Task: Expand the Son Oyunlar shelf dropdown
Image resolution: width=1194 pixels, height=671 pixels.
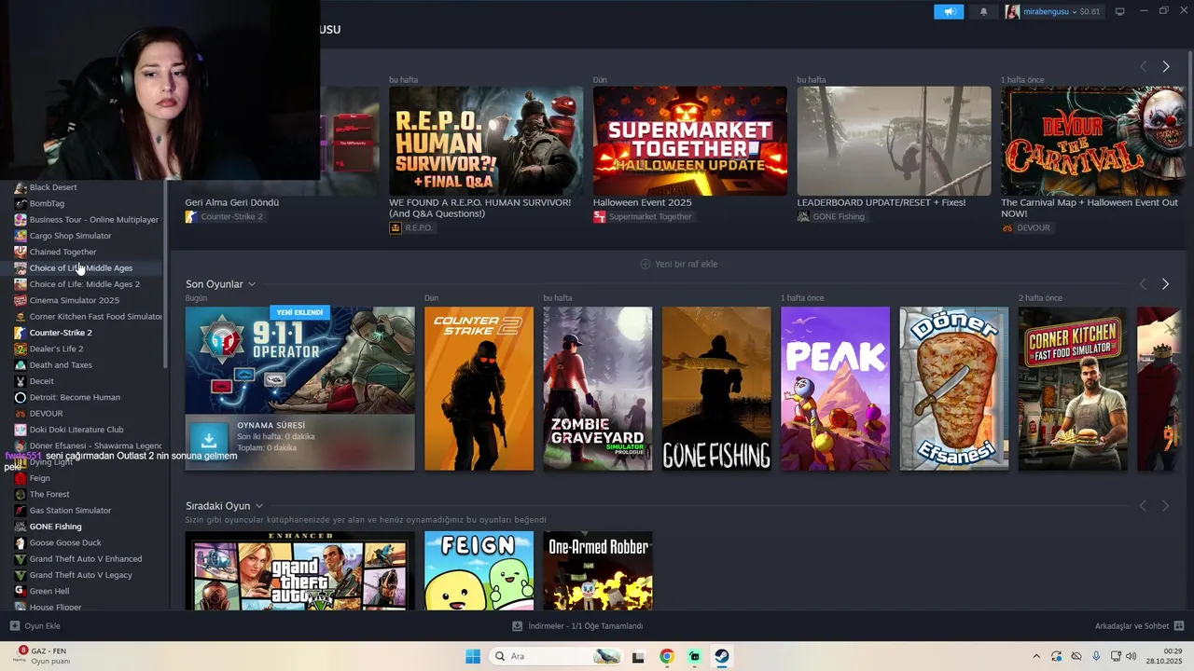Action: tap(252, 284)
